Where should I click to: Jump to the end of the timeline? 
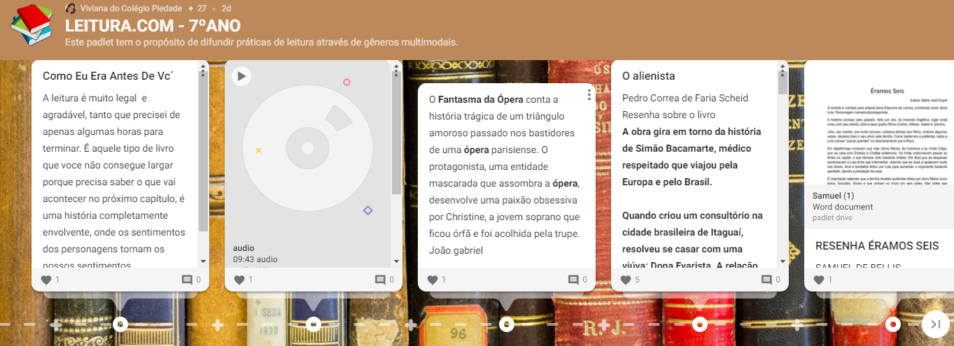coord(935,324)
